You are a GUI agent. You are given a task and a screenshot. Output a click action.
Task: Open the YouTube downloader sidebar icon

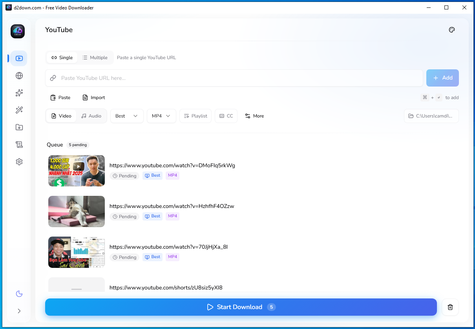(19, 58)
